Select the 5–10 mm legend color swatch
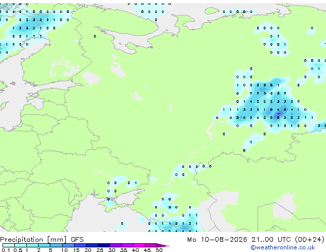This screenshot has height=252, width=326. point(56,245)
